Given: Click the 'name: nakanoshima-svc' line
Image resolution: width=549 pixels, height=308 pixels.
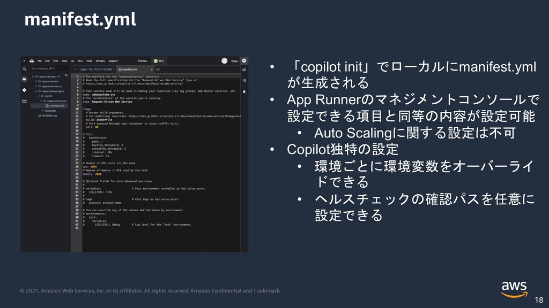Looking at the screenshot, I should pos(99,95).
